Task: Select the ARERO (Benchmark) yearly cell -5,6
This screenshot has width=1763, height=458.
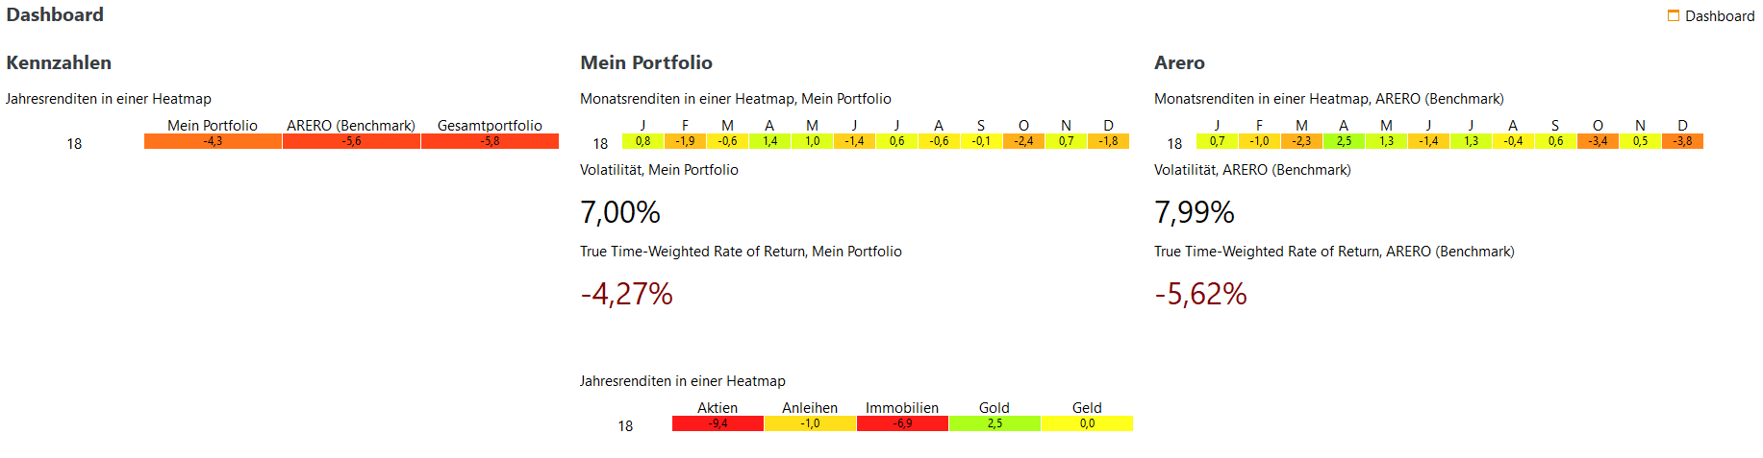Action: tap(351, 141)
